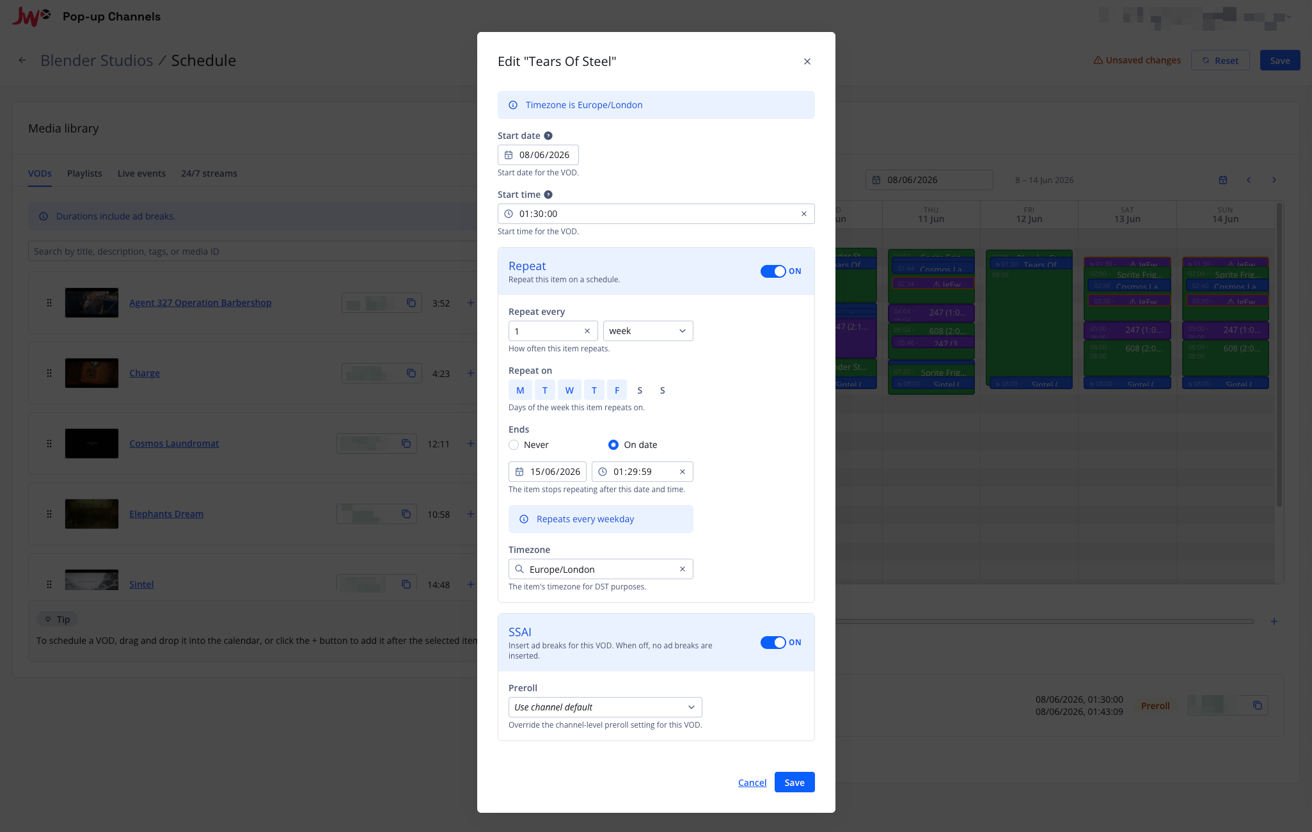Click the Cancel link in the dialog
Image resolution: width=1312 pixels, height=832 pixels.
[752, 782]
